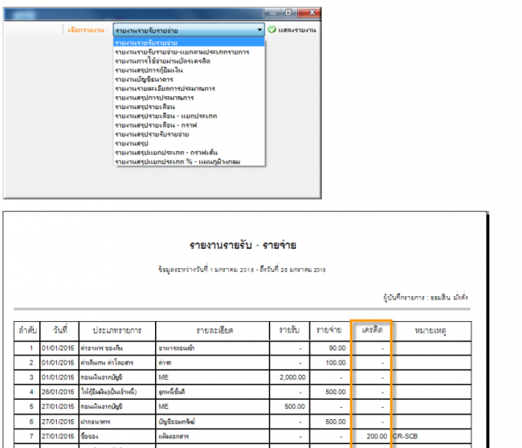Click the 2,000.00 income cell in row 3

[x=289, y=377]
